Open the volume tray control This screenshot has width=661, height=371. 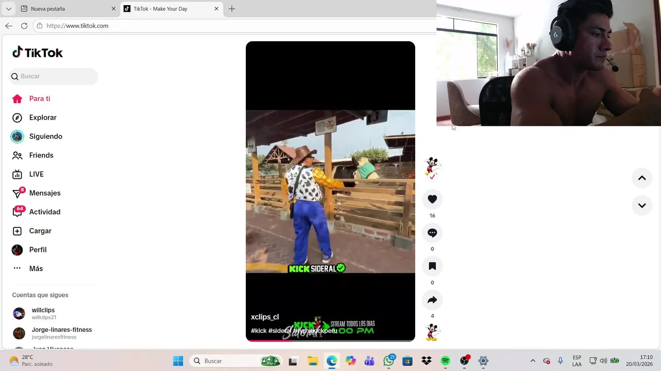point(603,361)
